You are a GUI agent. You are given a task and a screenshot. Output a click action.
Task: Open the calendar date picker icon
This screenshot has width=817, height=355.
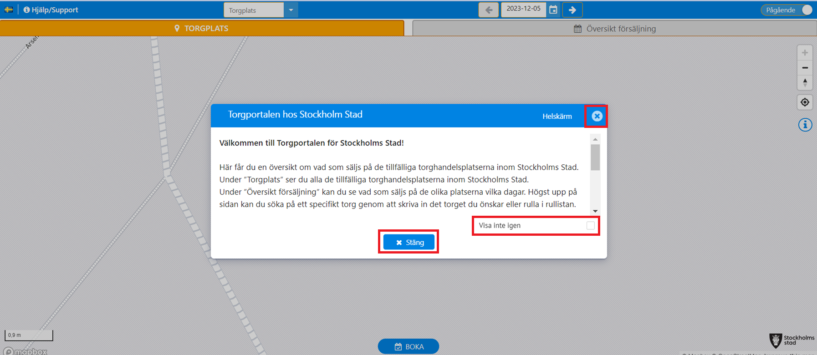[553, 10]
